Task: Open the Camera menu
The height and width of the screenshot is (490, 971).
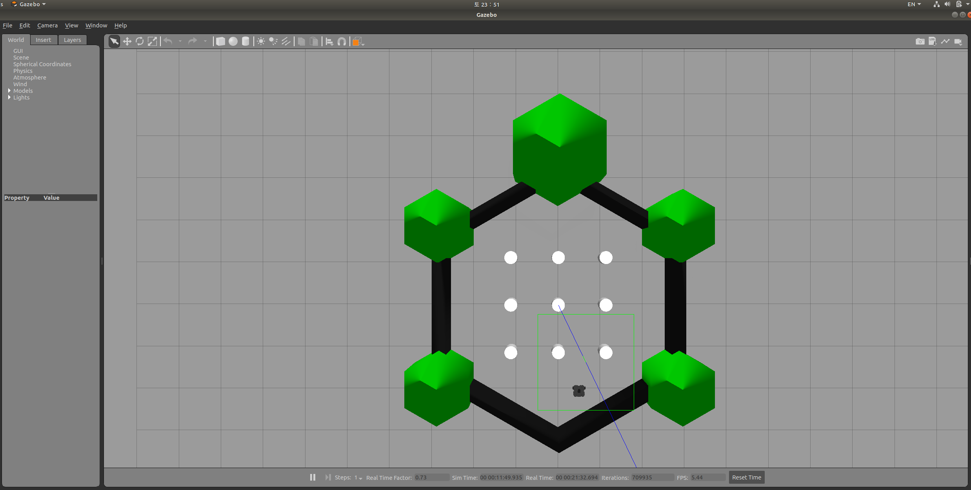Action: pyautogui.click(x=47, y=25)
